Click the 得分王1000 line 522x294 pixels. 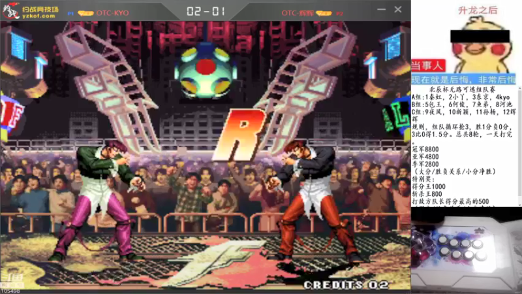click(429, 187)
